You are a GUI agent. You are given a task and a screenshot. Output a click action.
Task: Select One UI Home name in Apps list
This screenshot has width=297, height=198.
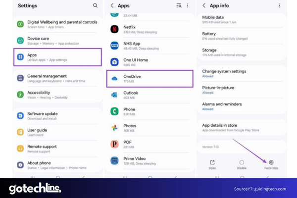(136, 60)
